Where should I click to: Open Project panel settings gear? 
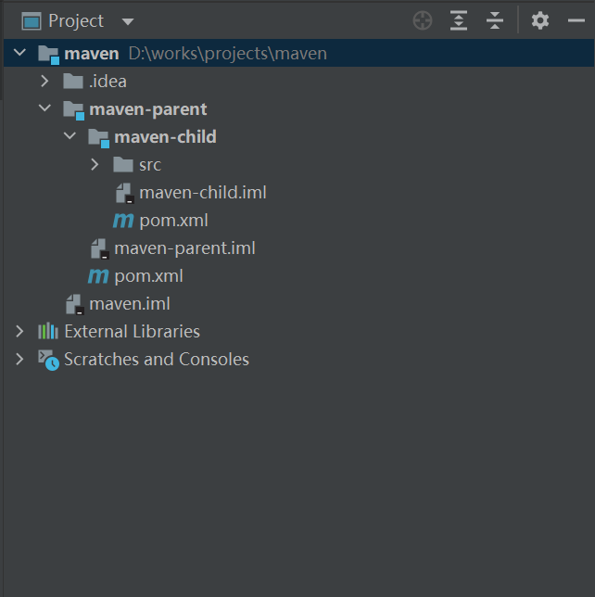(x=540, y=20)
